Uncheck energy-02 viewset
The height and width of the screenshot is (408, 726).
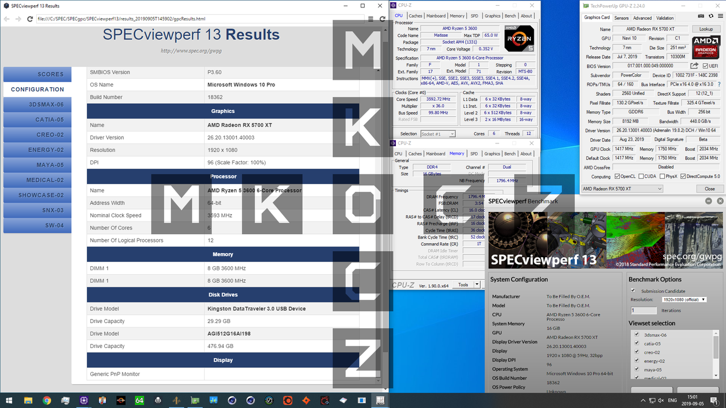tap(638, 361)
